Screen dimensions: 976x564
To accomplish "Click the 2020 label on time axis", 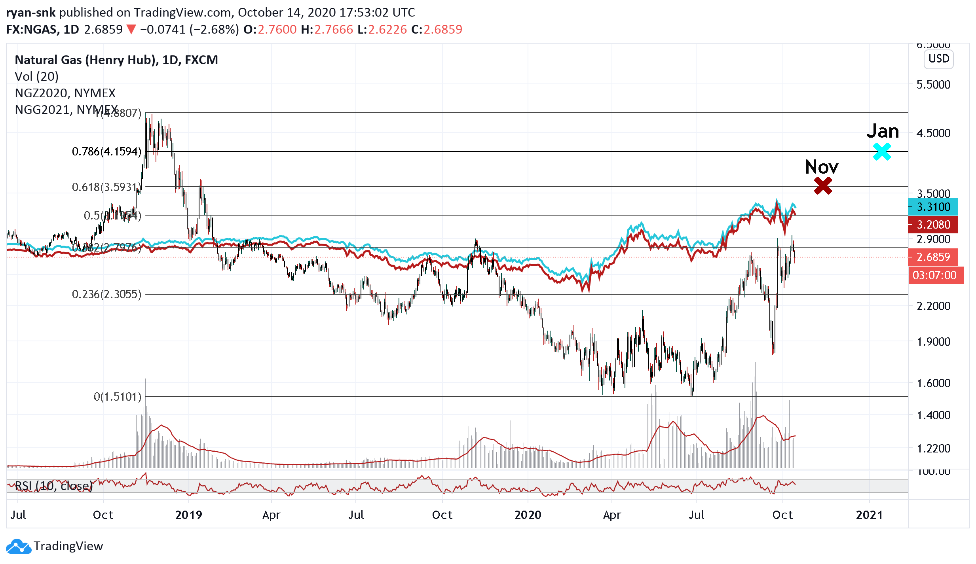I will tap(528, 515).
